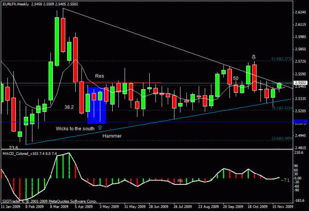Click the blue price tag on the horizontal line
The height and width of the screenshot is (211, 309).
tap(301, 122)
